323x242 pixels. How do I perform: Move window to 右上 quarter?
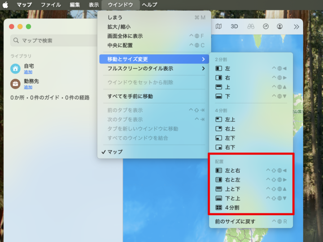(251, 129)
